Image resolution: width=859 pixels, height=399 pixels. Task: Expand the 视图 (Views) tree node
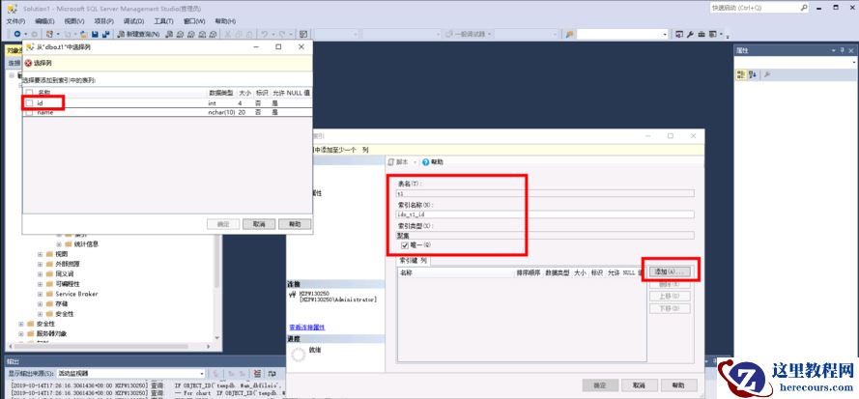point(40,254)
